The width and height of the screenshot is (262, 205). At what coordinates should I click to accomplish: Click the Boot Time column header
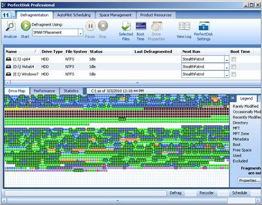point(241,51)
